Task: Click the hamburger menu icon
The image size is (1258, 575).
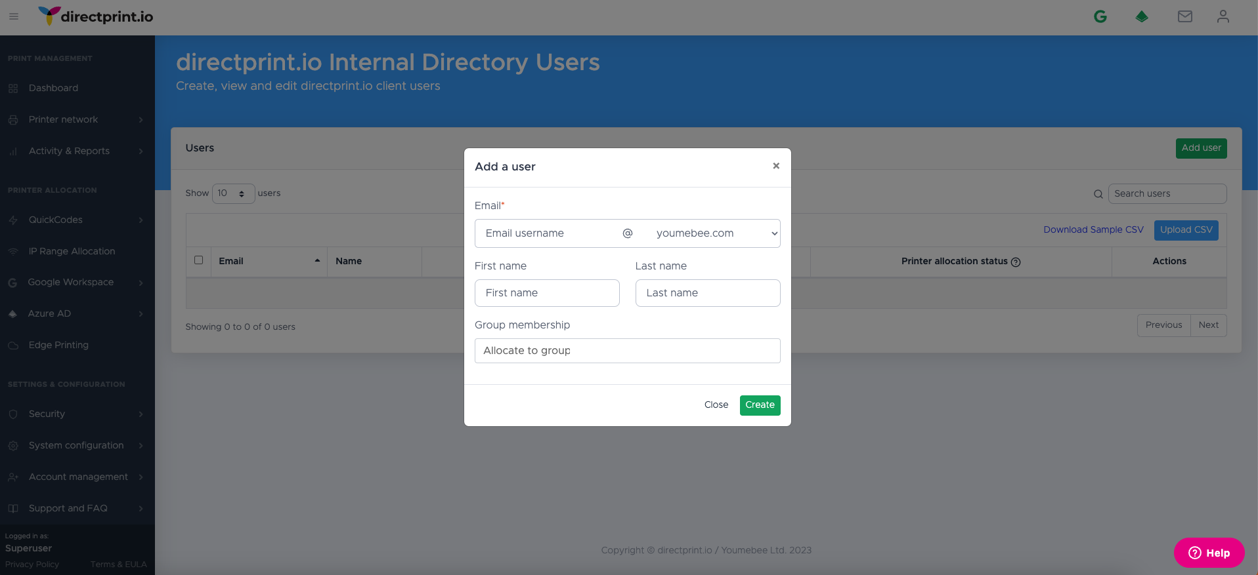Action: [x=14, y=16]
